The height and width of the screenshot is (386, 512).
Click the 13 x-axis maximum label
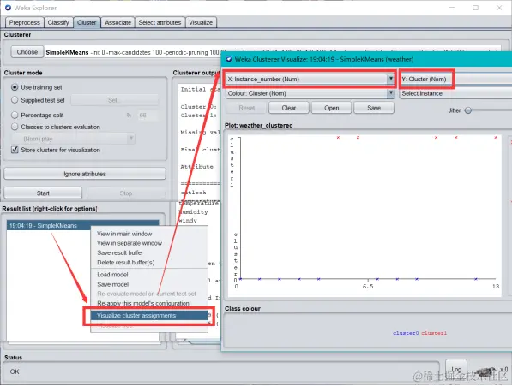coord(496,287)
